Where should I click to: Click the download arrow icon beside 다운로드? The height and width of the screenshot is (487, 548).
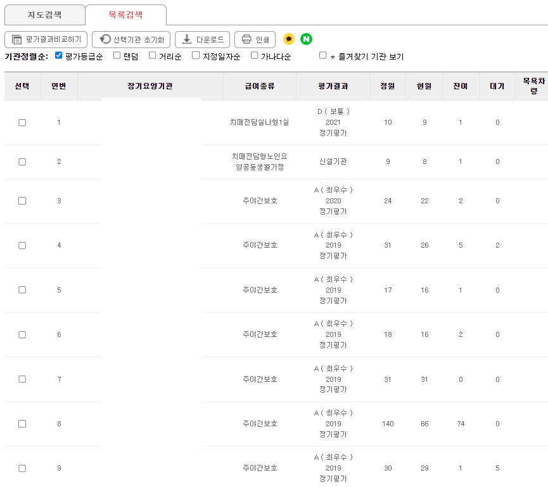click(186, 39)
